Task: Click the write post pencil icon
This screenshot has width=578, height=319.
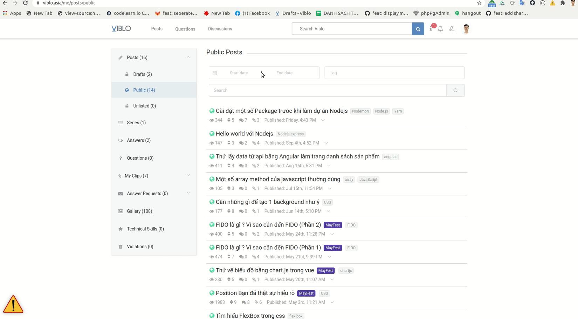Action: pos(452,29)
